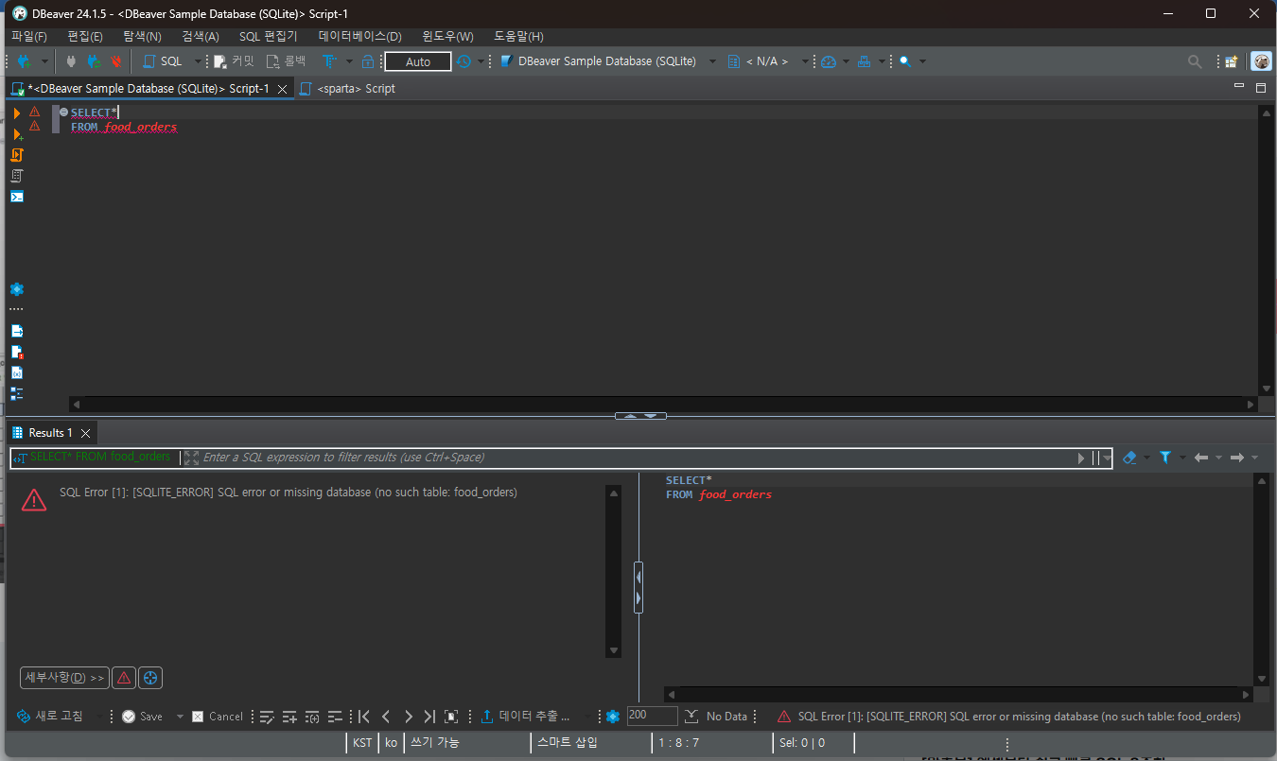1277x761 pixels.
Task: Click the 세부사항(D) >> details button
Action: (x=64, y=678)
